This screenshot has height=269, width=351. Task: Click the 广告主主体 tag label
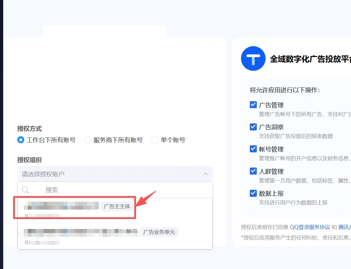point(117,206)
